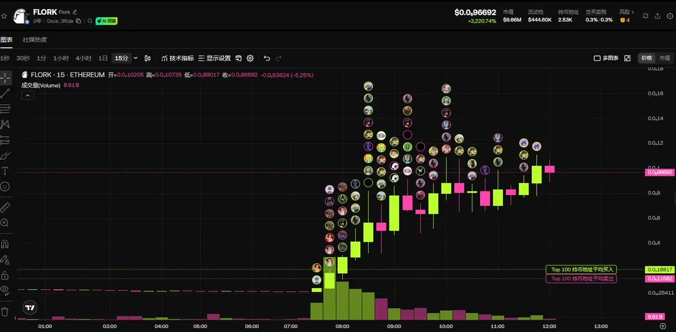Open 技术指标 indicators menu
Screen dimensions: 676x332
(x=178, y=58)
